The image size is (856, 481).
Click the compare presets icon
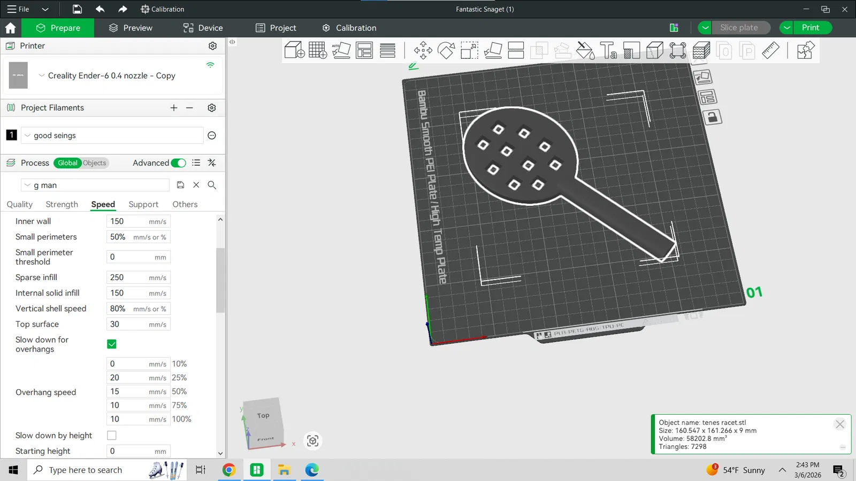(x=212, y=163)
